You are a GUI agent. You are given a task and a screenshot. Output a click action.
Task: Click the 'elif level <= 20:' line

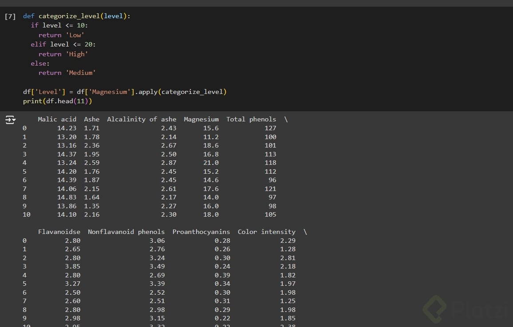pos(63,44)
